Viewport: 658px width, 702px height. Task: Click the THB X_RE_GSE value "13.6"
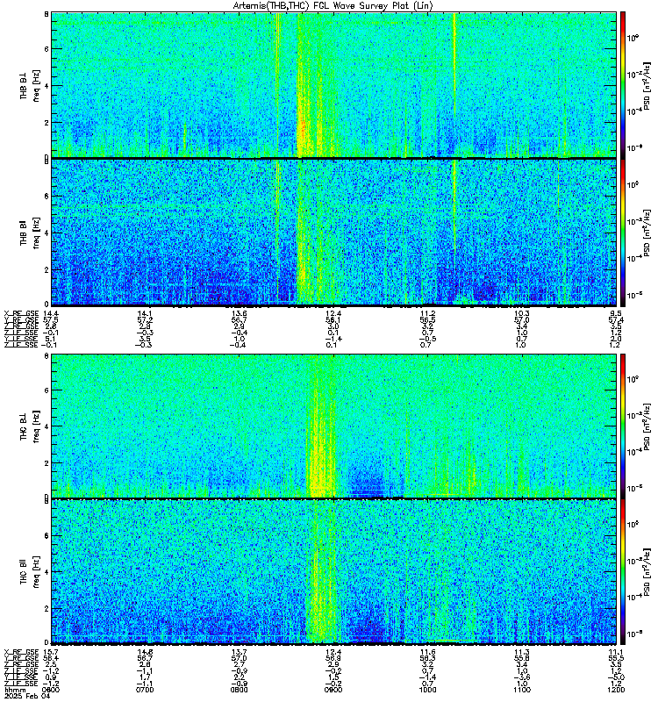coord(240,313)
